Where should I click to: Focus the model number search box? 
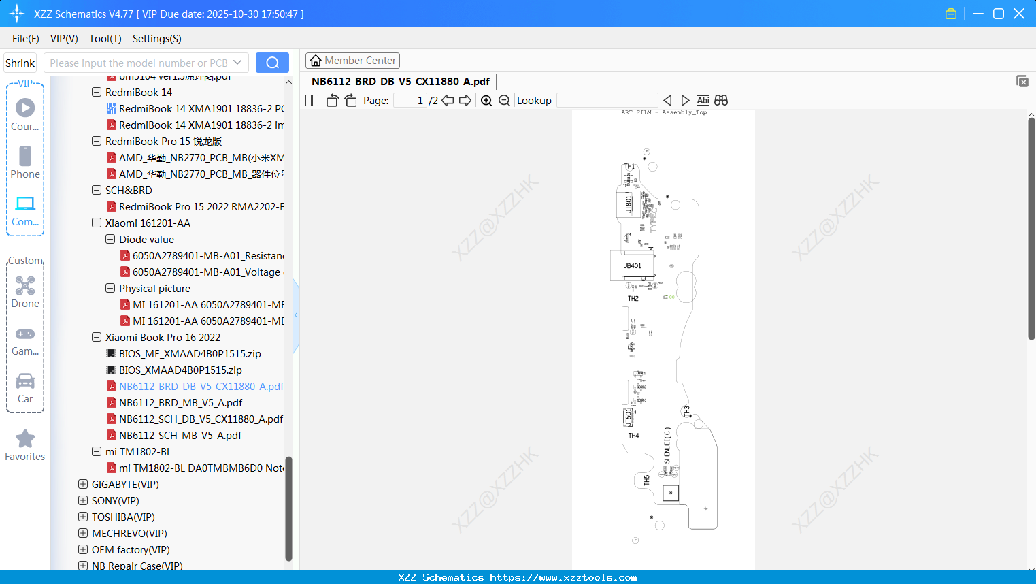[x=139, y=63]
